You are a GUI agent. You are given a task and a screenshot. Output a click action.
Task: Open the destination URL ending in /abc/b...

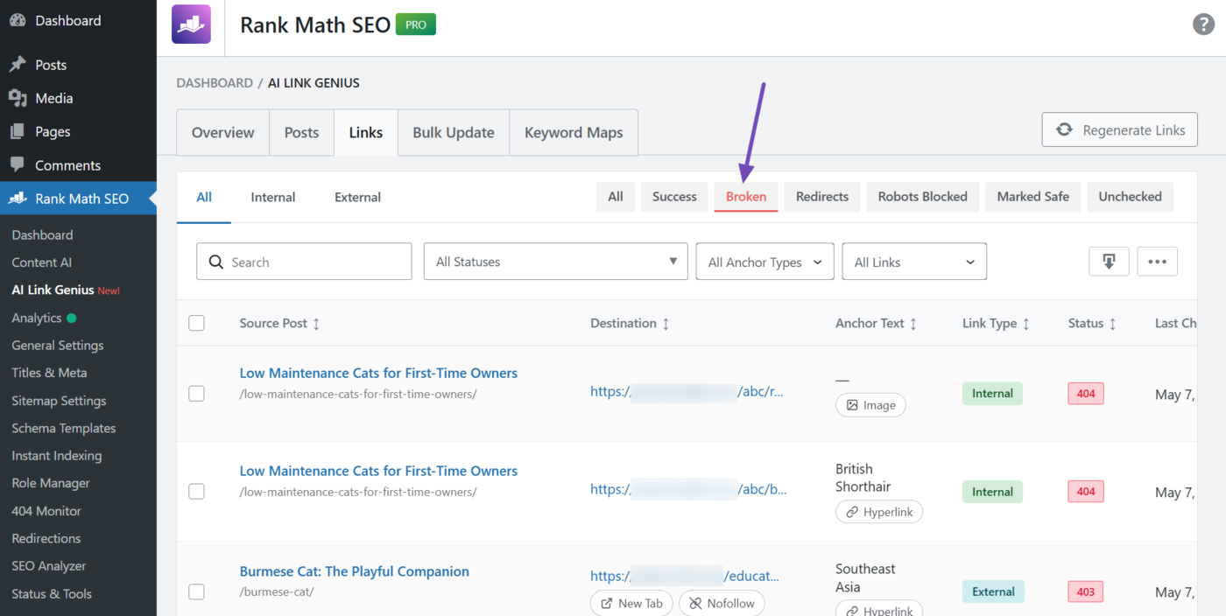pos(688,489)
